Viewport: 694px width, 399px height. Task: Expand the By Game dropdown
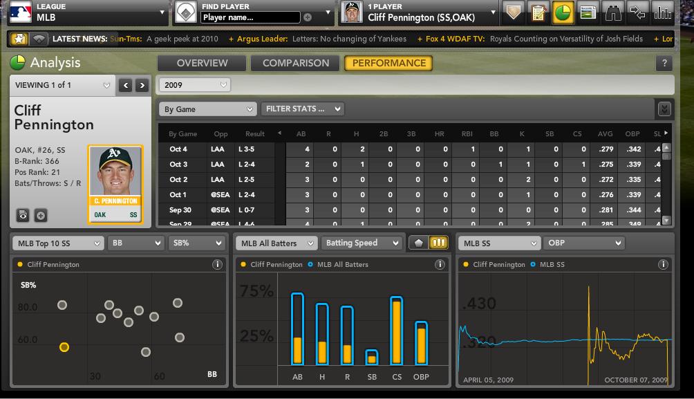pyautogui.click(x=207, y=109)
